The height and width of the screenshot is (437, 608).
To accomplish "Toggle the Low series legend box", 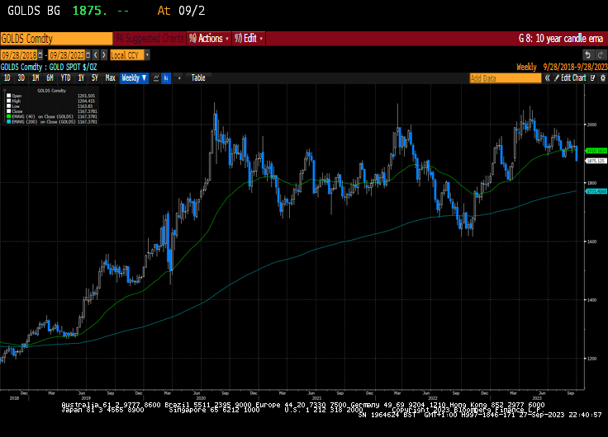I will coord(8,106).
